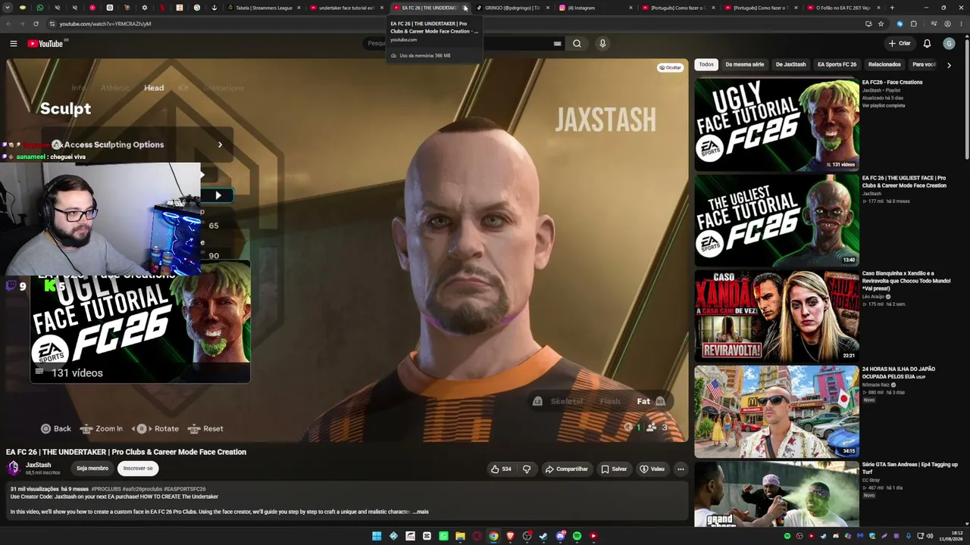Image resolution: width=970 pixels, height=545 pixels.
Task: Open more actions ellipsis below video
Action: [681, 469]
